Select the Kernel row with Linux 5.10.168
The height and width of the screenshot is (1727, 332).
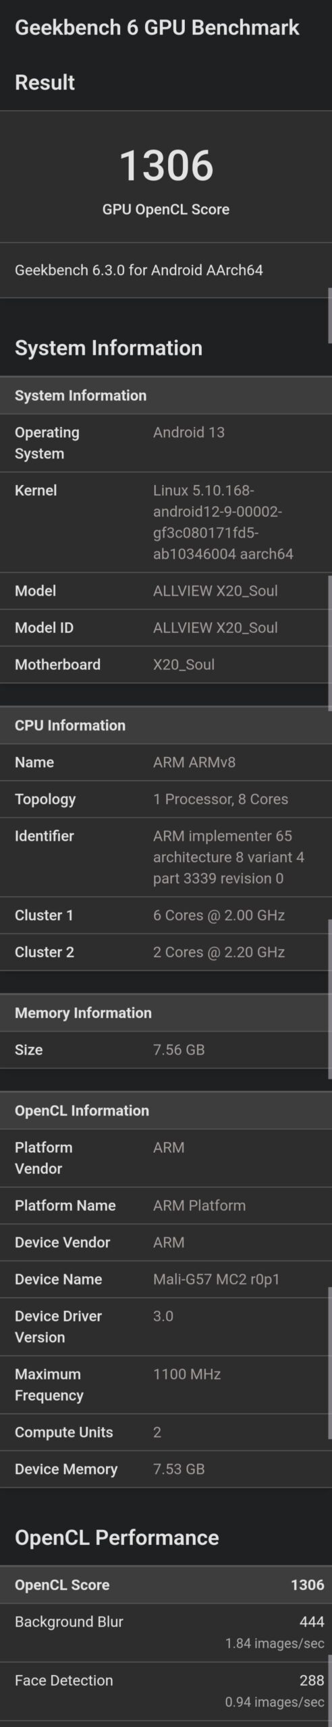click(x=166, y=522)
